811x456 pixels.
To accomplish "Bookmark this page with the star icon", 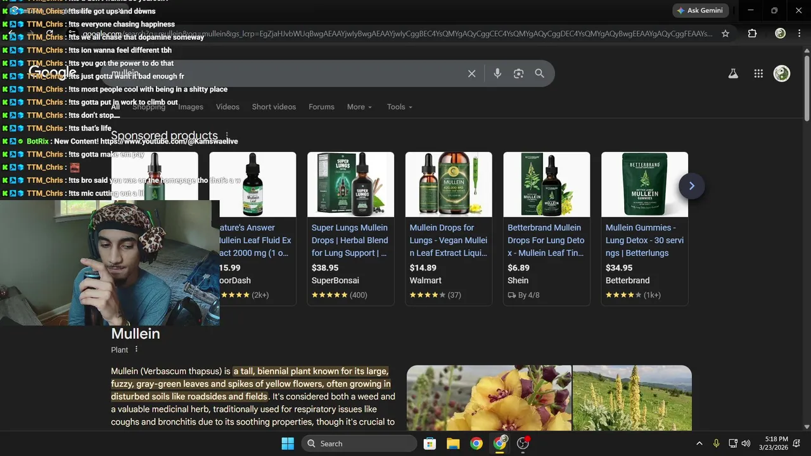I will coord(725,34).
